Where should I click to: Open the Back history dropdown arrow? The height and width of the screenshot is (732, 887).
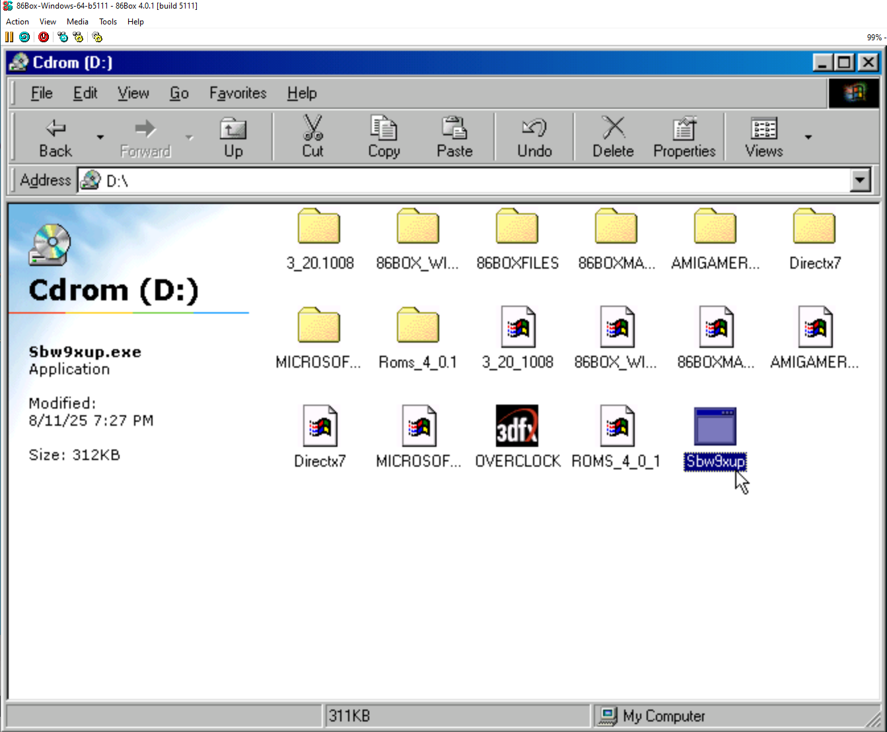(x=100, y=137)
